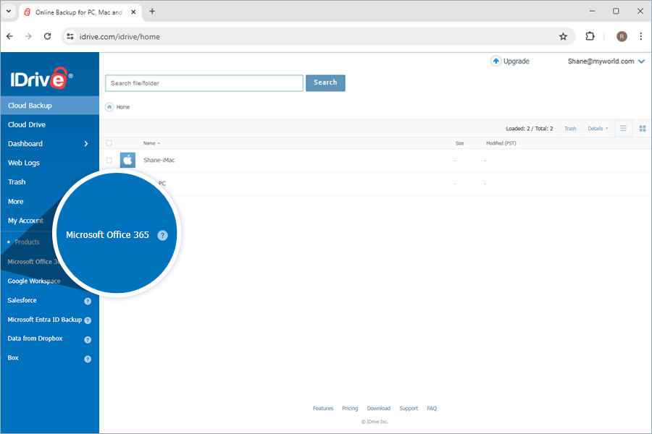
Task: Open More in sidebar
Action: tap(16, 201)
